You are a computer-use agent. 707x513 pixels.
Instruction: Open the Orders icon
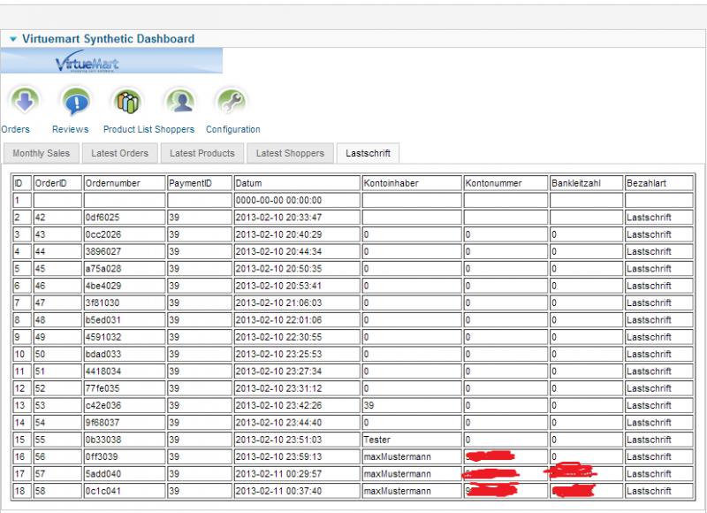click(x=21, y=103)
